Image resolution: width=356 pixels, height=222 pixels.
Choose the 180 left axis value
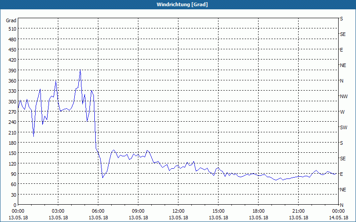[12, 143]
